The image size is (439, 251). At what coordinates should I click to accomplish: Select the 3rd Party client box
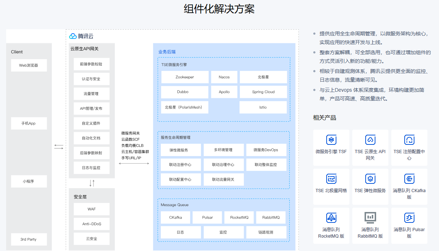pos(29,239)
